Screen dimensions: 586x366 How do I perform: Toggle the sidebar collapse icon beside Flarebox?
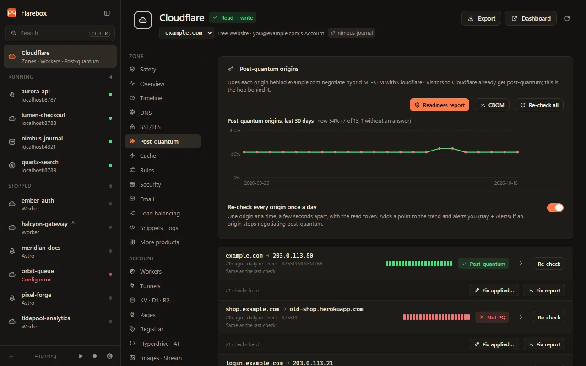(107, 13)
